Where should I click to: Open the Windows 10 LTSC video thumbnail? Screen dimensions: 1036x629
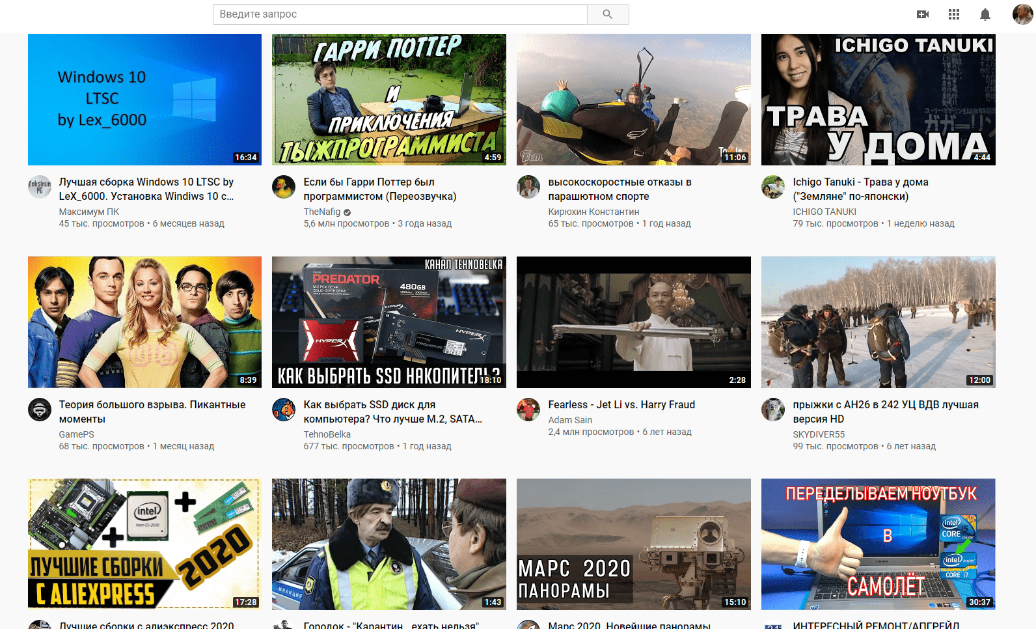(144, 100)
